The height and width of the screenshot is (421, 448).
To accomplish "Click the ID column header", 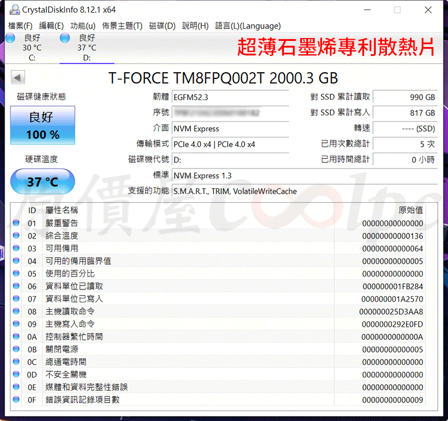I will [x=32, y=210].
